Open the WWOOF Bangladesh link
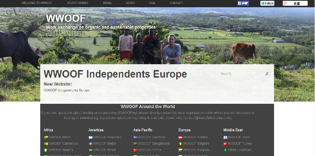Viewport: 315px width, 156px height. pyautogui.click(x=154, y=144)
